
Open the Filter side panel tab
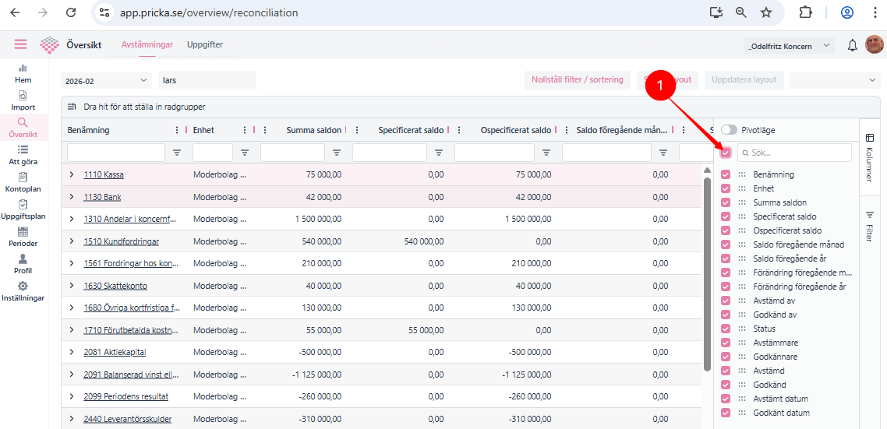tap(870, 226)
